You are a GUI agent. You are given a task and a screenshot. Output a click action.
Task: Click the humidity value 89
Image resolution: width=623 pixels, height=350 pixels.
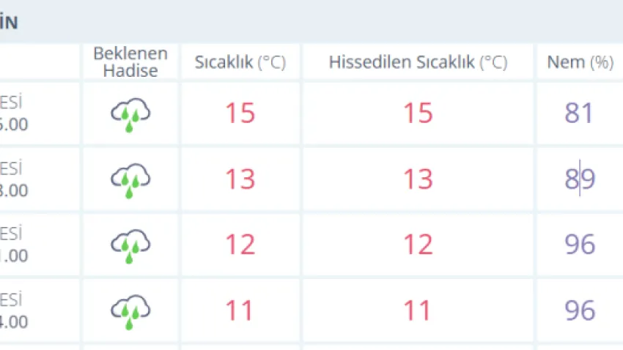pyautogui.click(x=580, y=179)
